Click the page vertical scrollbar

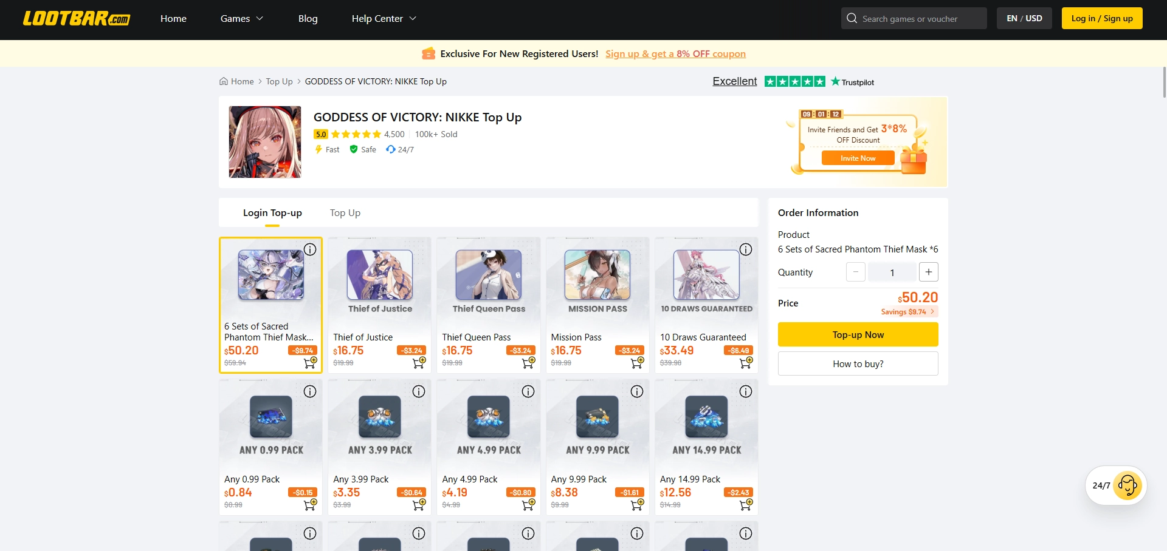(1164, 82)
